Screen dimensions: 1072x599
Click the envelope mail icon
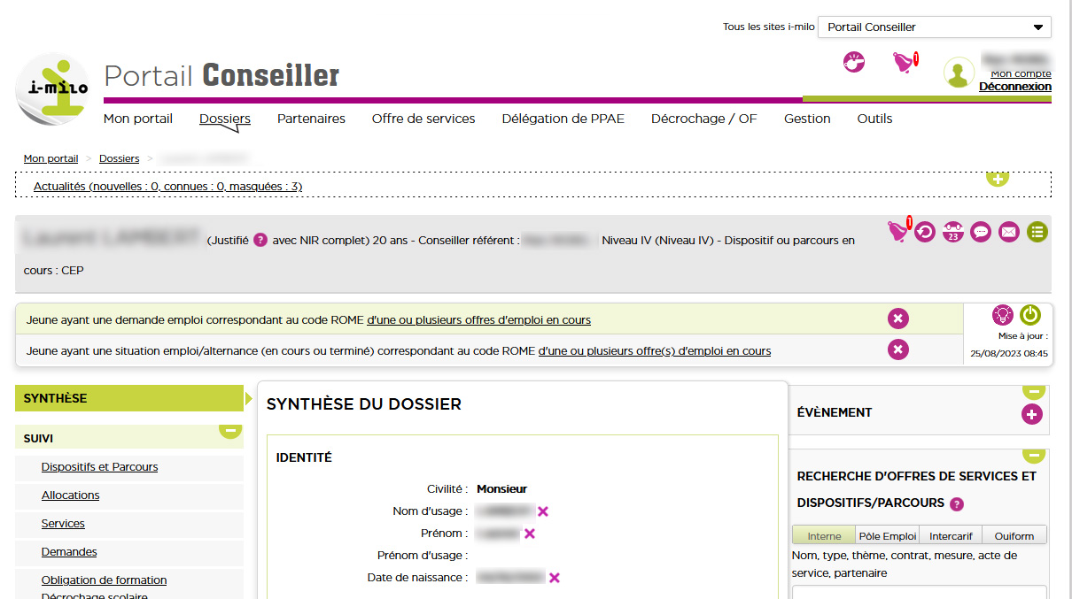1009,232
